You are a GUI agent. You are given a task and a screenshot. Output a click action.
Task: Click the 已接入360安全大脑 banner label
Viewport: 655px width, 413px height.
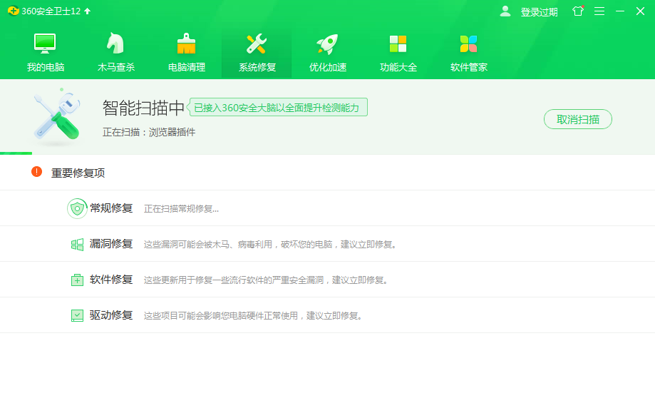(277, 108)
